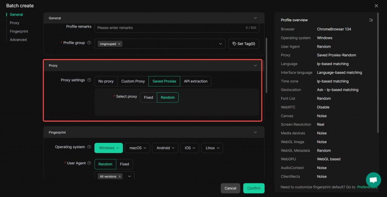Open the Preferences link
Viewport: 387px width, 197px height.
tap(367, 187)
